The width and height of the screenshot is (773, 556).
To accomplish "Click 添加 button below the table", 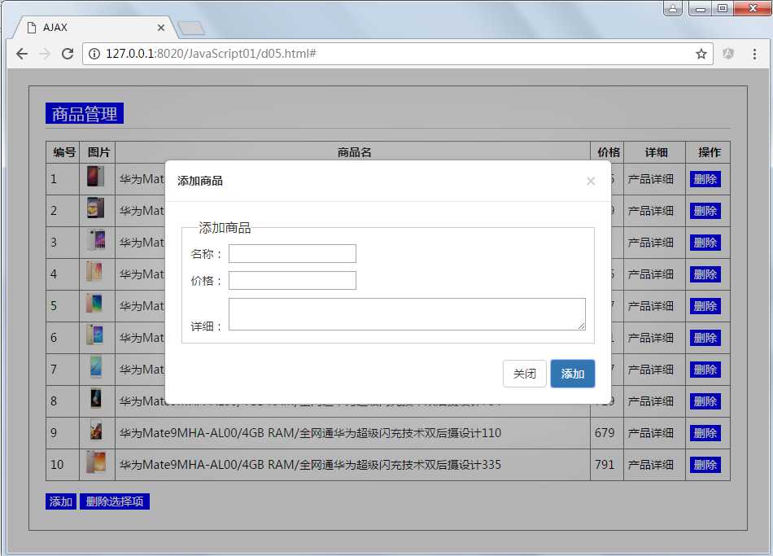I will pos(61,501).
